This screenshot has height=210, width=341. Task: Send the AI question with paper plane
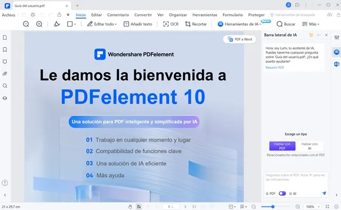324,194
